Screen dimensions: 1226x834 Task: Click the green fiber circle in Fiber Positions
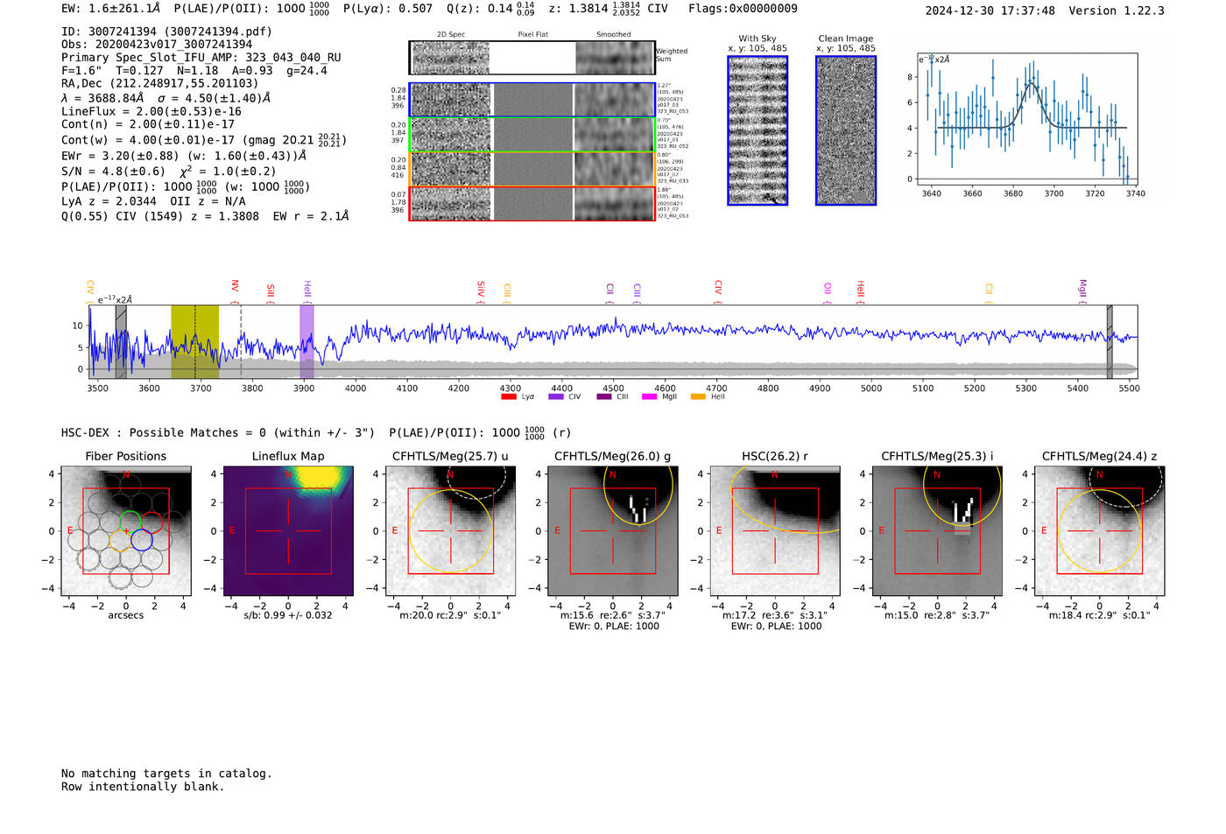(x=130, y=522)
